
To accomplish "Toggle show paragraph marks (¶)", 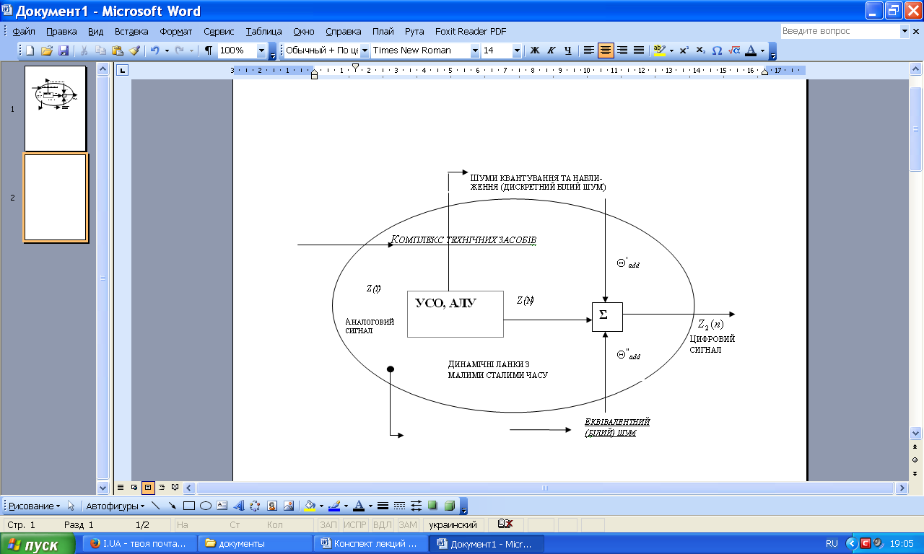I will tap(209, 50).
